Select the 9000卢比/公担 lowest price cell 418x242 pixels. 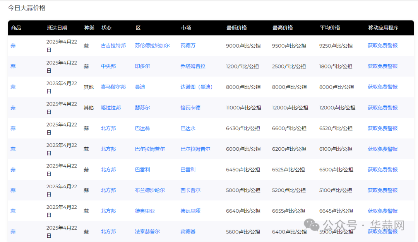tap(243, 46)
